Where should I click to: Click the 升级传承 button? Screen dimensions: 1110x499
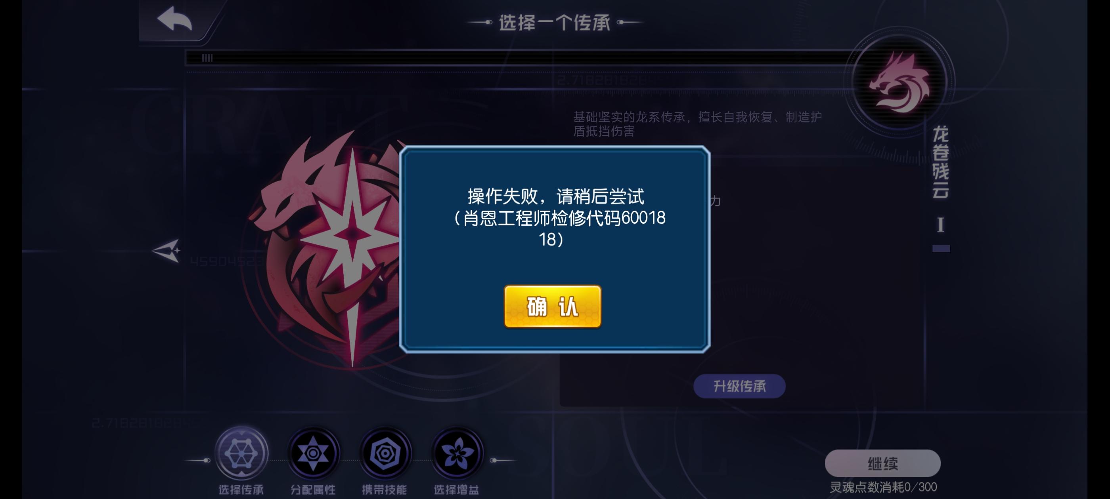739,386
